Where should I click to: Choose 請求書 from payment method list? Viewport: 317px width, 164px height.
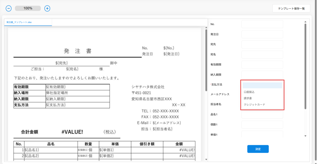pos(248,98)
